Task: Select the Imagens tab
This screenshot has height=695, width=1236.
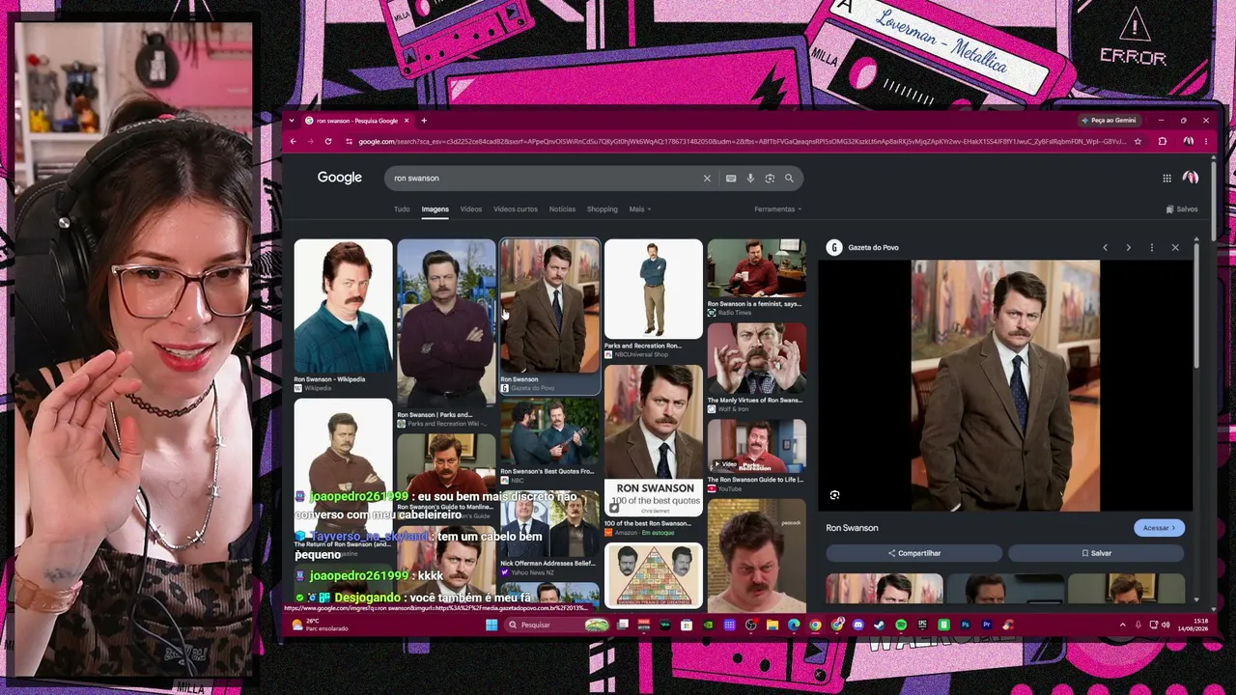Action: click(x=435, y=208)
